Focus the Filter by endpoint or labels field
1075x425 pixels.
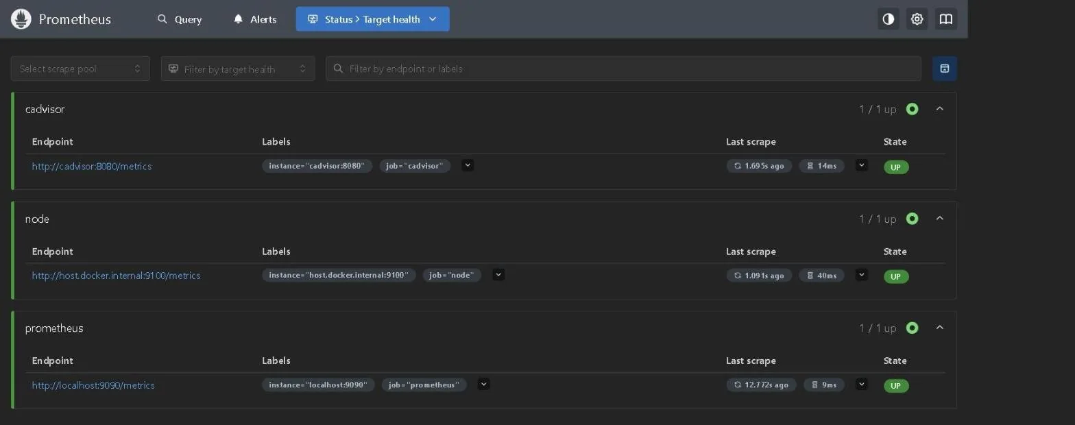pos(623,69)
